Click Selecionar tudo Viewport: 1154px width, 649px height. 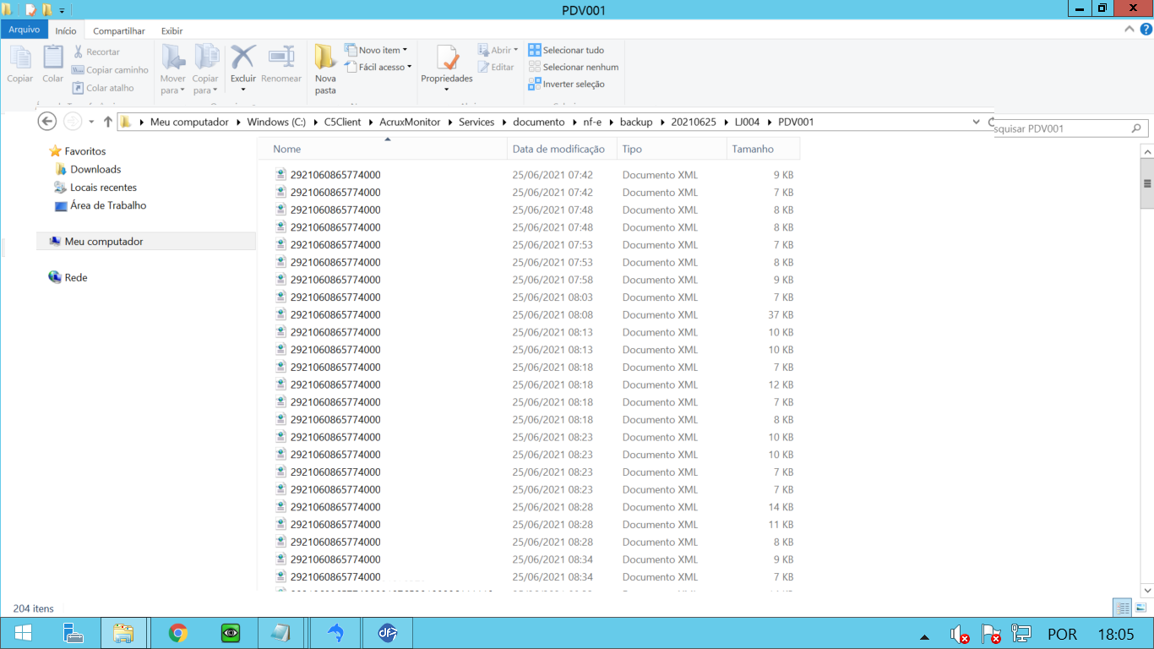[566, 50]
